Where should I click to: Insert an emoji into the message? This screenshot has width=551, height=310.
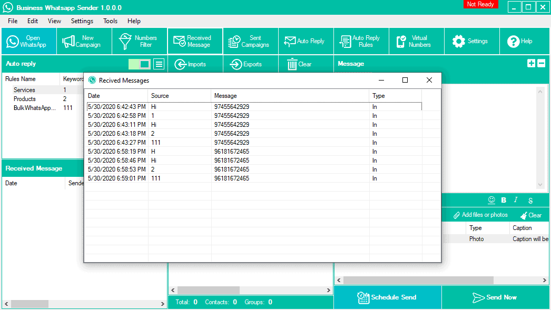pos(491,200)
